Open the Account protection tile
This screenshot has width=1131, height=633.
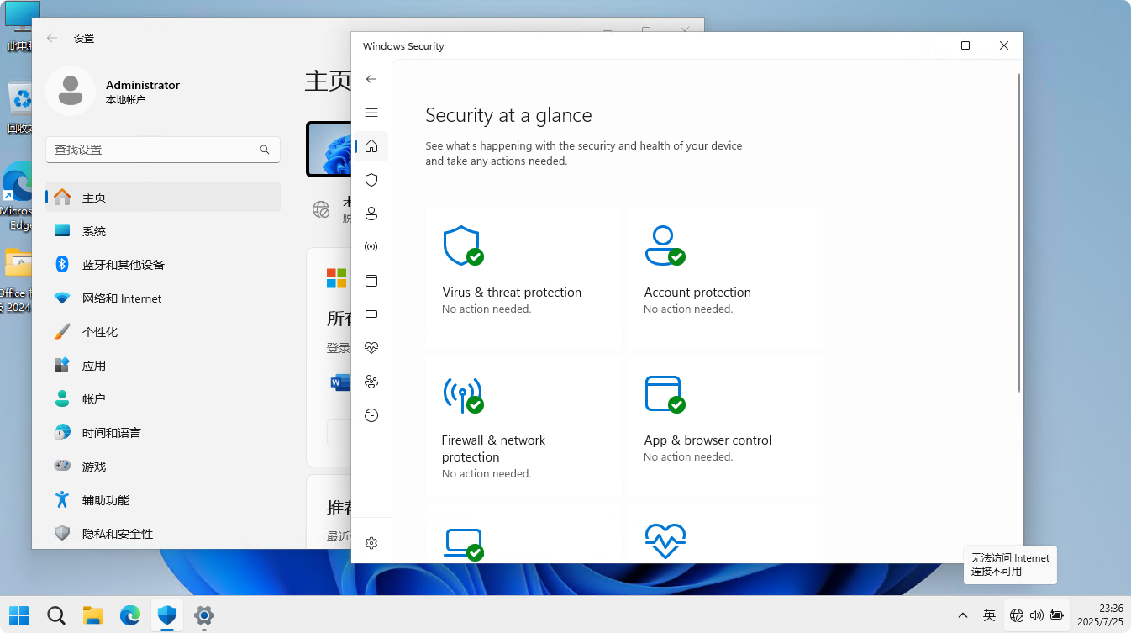[x=724, y=277]
